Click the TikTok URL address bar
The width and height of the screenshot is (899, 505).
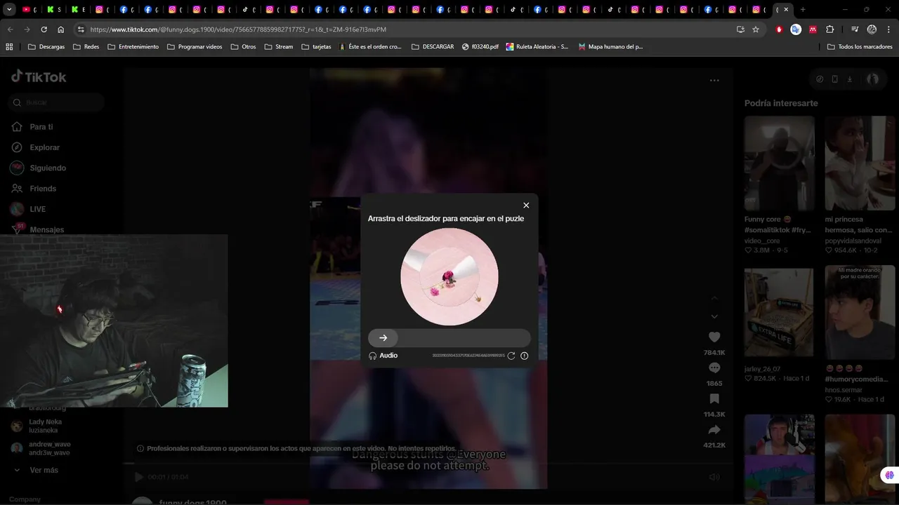point(407,29)
